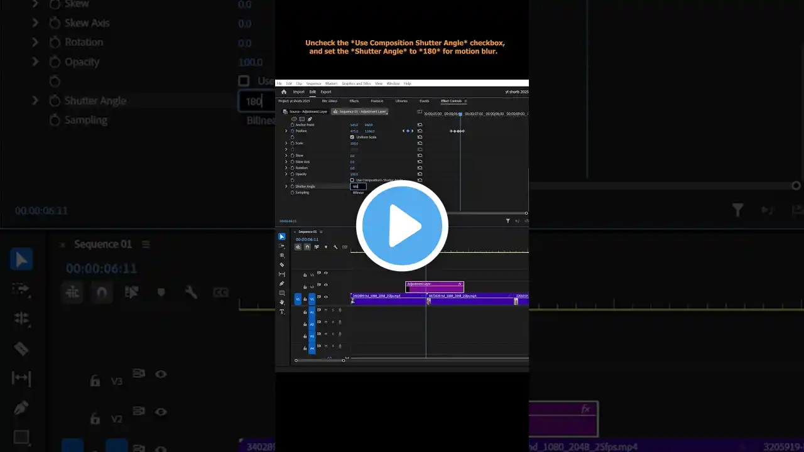Select the Rectangle tool in the Tools panel
Screen dimensions: 804x452
click(282, 293)
